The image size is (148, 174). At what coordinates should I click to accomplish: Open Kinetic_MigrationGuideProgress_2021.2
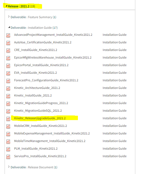click(41, 103)
